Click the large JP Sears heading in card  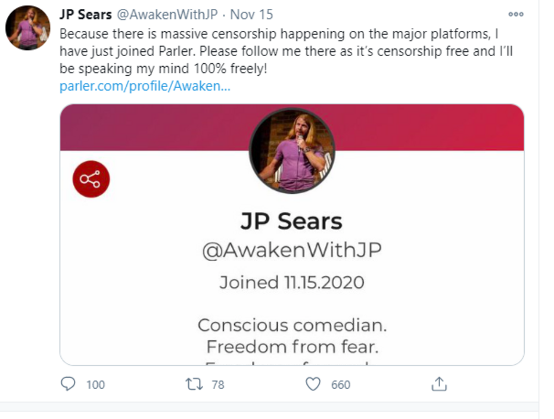tap(291, 222)
